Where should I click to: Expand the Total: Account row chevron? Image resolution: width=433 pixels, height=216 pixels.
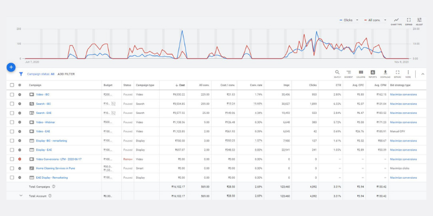[x=21, y=195]
